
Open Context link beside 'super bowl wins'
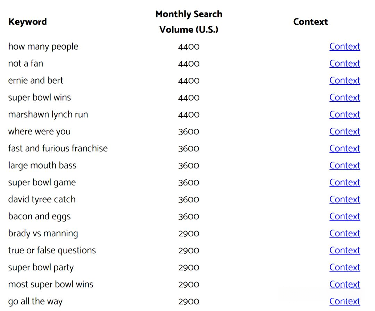pos(344,98)
